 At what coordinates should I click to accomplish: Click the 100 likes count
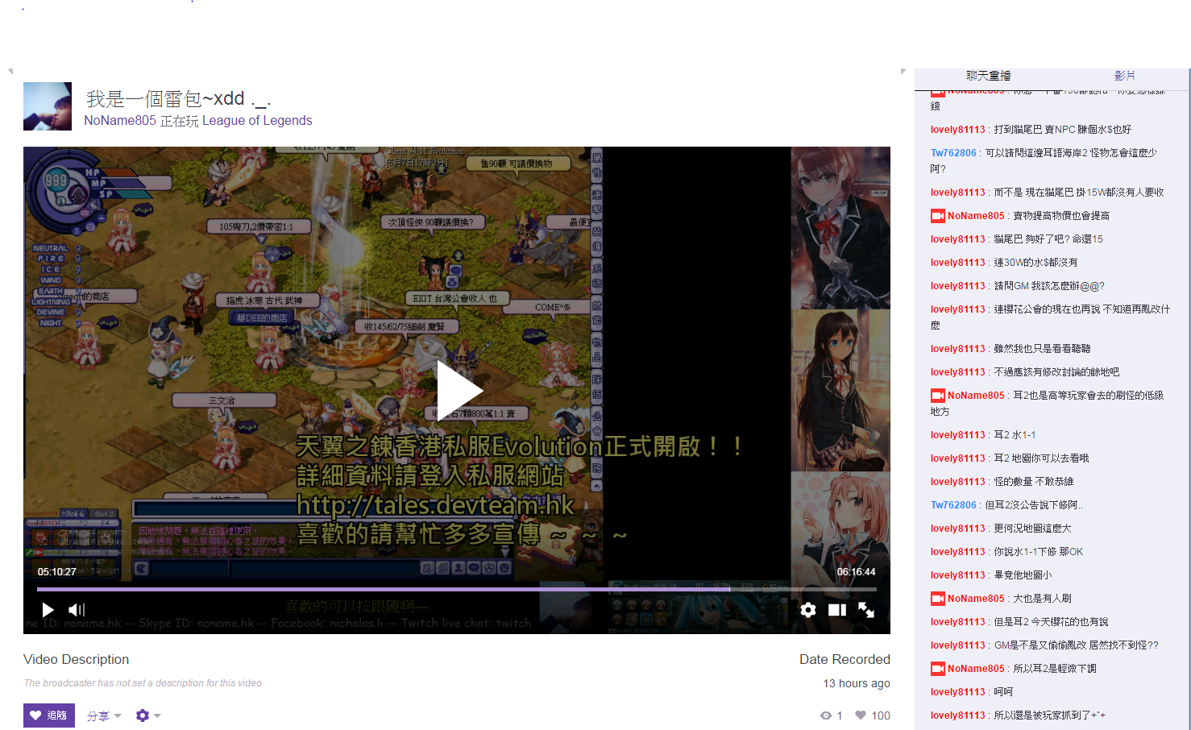tap(881, 715)
